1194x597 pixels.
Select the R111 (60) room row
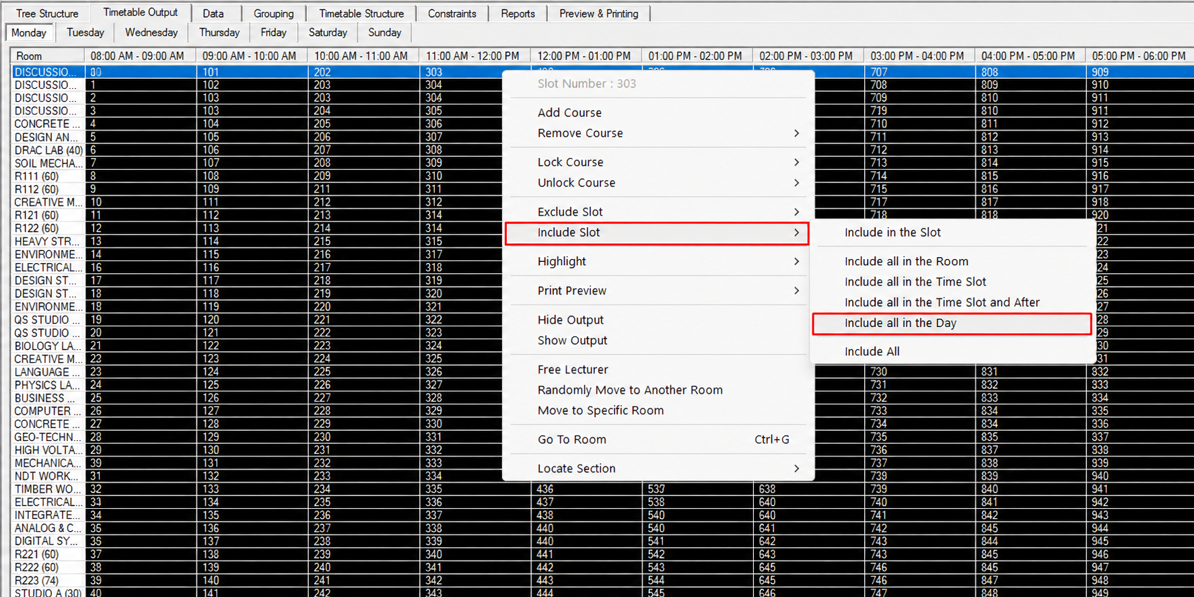point(48,176)
